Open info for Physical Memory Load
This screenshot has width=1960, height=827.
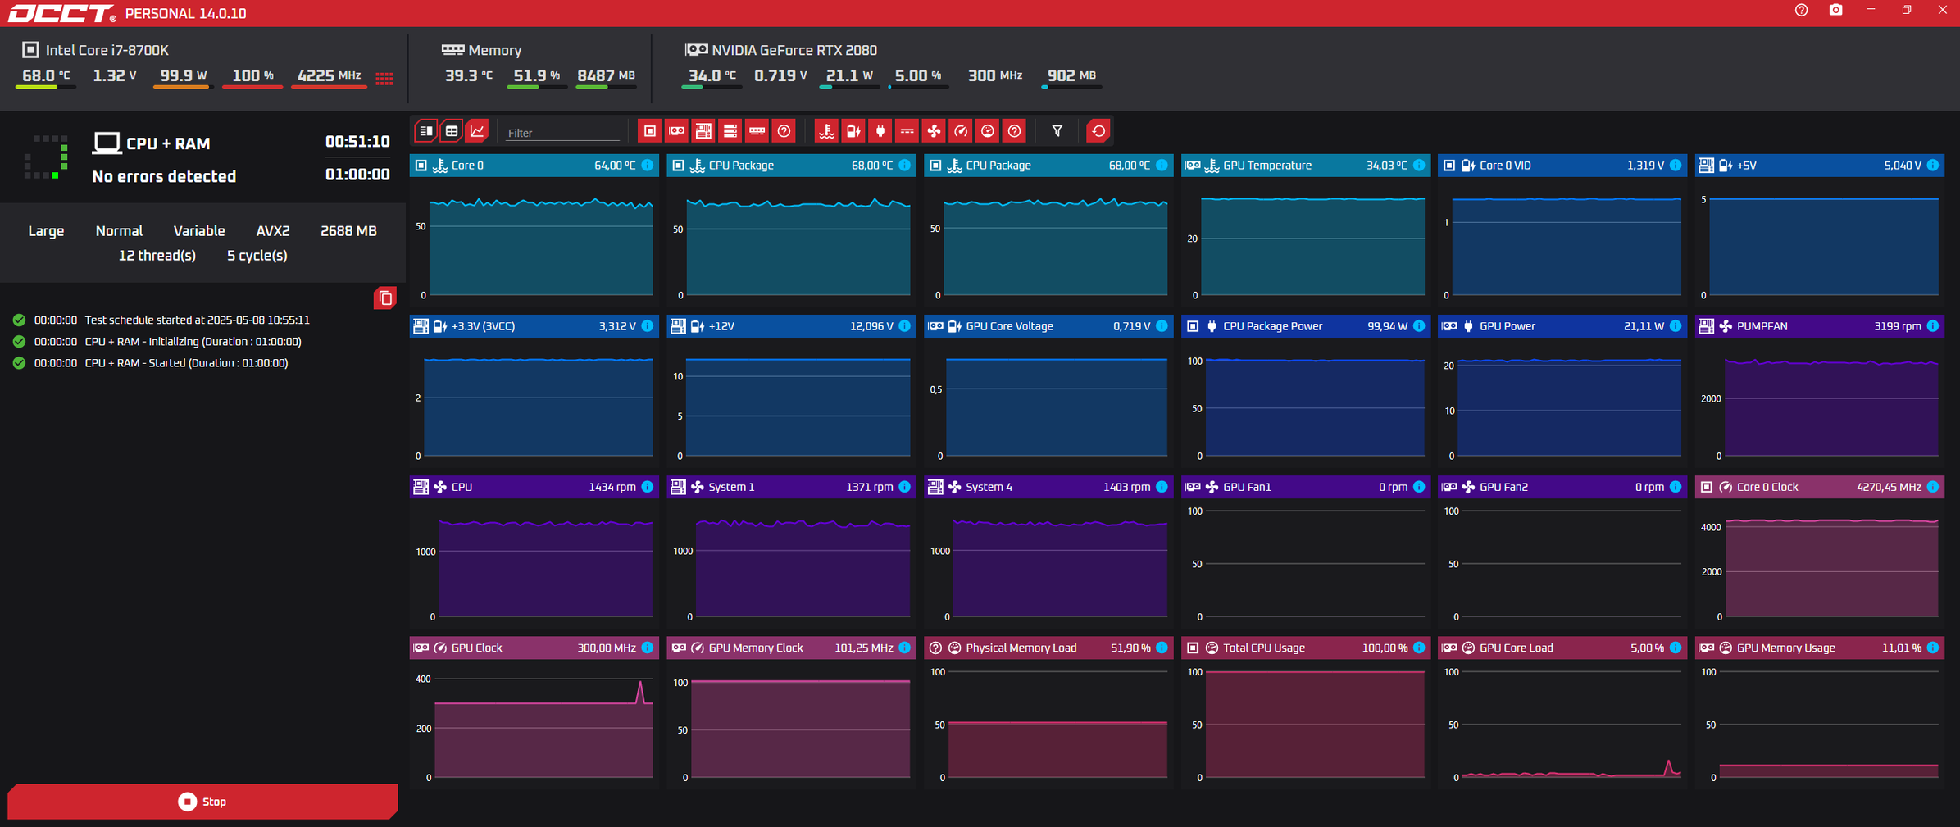point(1162,648)
